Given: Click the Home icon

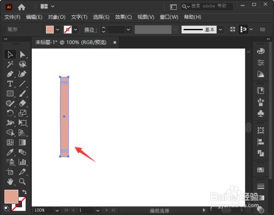Looking at the screenshot, I should [x=21, y=7].
